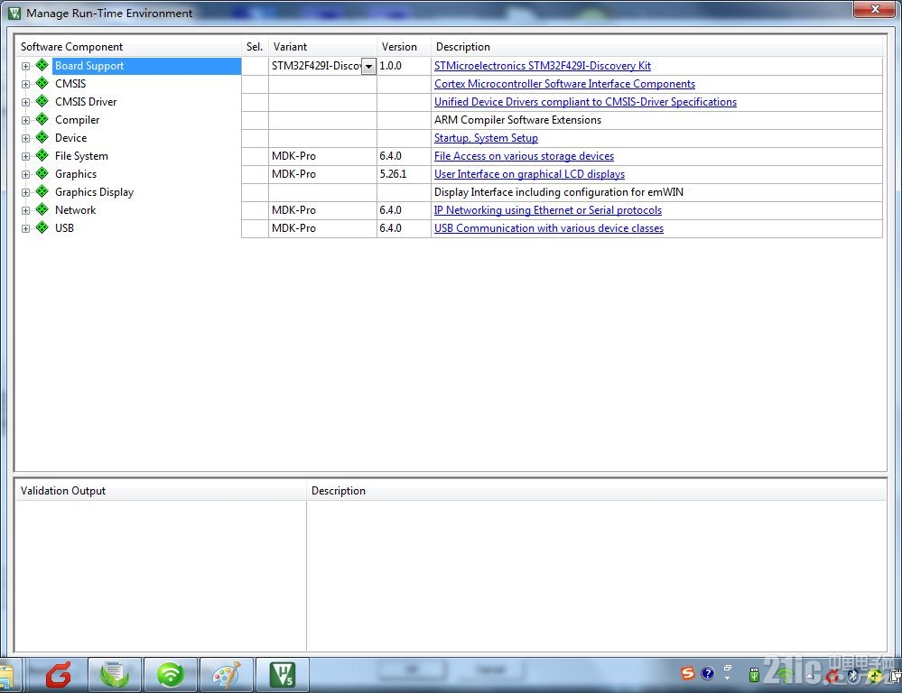Click the MDK-Pro variant in the Network row

click(293, 210)
